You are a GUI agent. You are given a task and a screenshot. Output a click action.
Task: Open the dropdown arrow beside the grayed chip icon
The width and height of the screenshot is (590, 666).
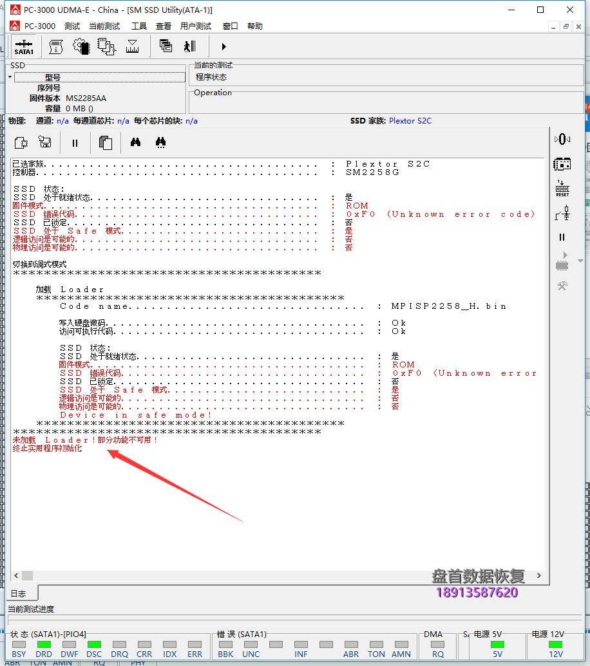point(581,261)
